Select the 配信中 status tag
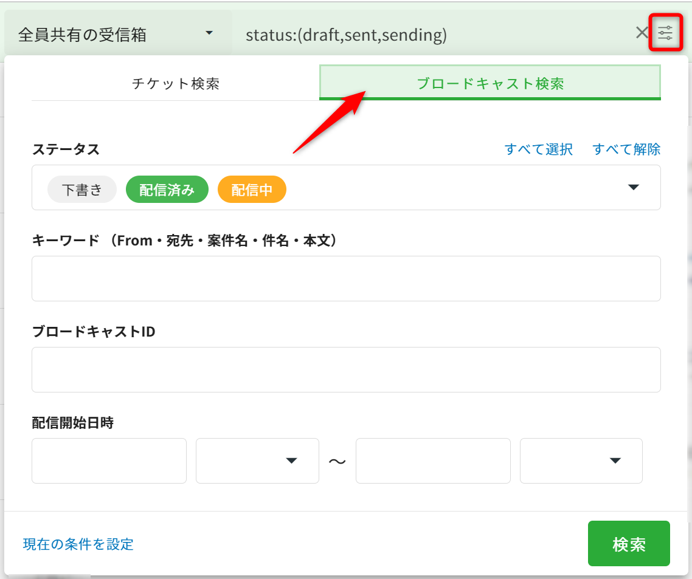Viewport: 692px width, 579px height. pyautogui.click(x=252, y=189)
